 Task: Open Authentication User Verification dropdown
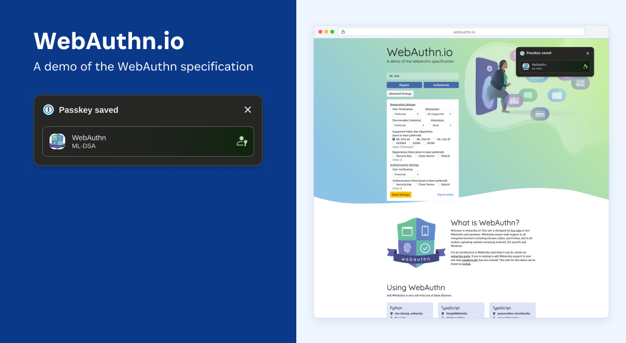pos(406,174)
